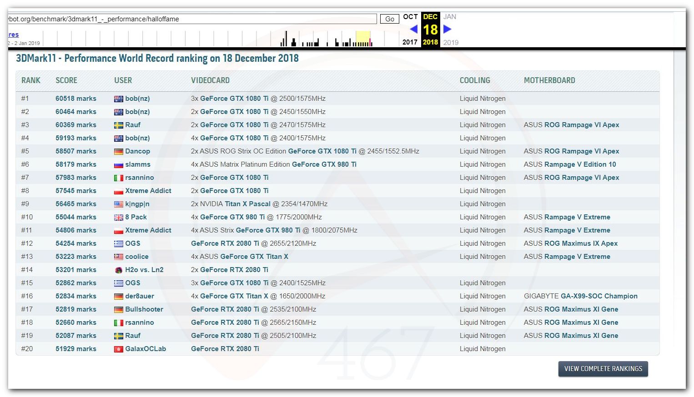
Task: Open user profile der8auer
Action: tap(140, 296)
